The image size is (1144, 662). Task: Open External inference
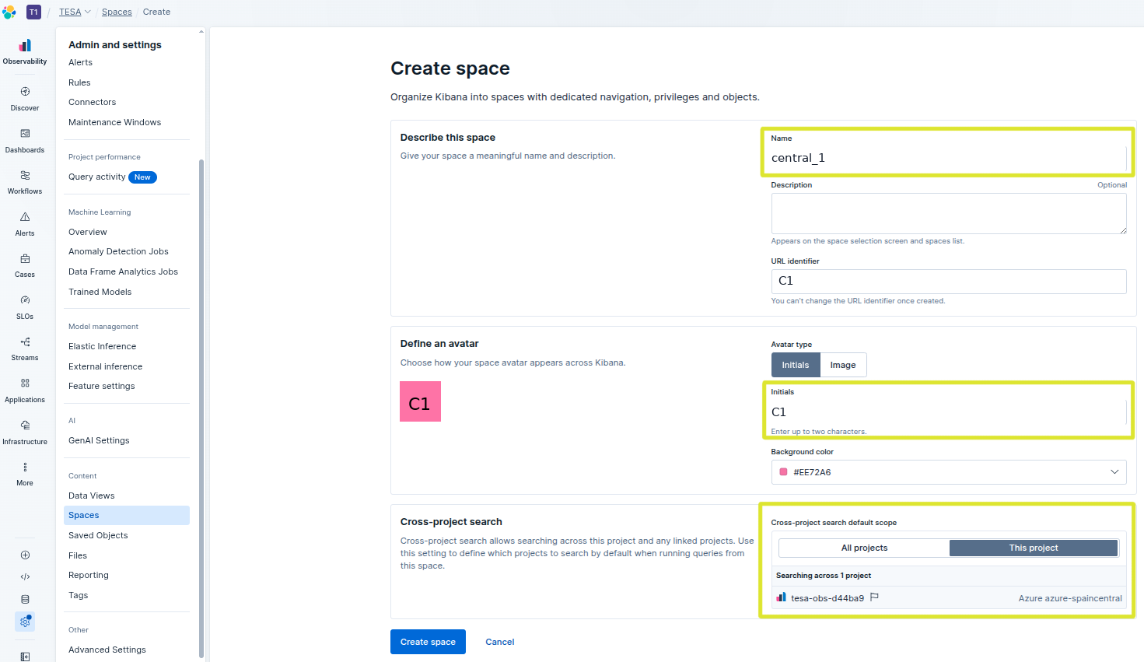point(105,366)
